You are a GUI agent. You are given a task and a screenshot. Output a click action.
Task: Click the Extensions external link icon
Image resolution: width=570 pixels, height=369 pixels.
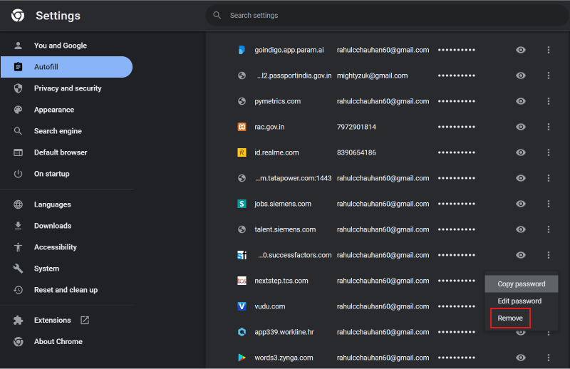coord(85,320)
